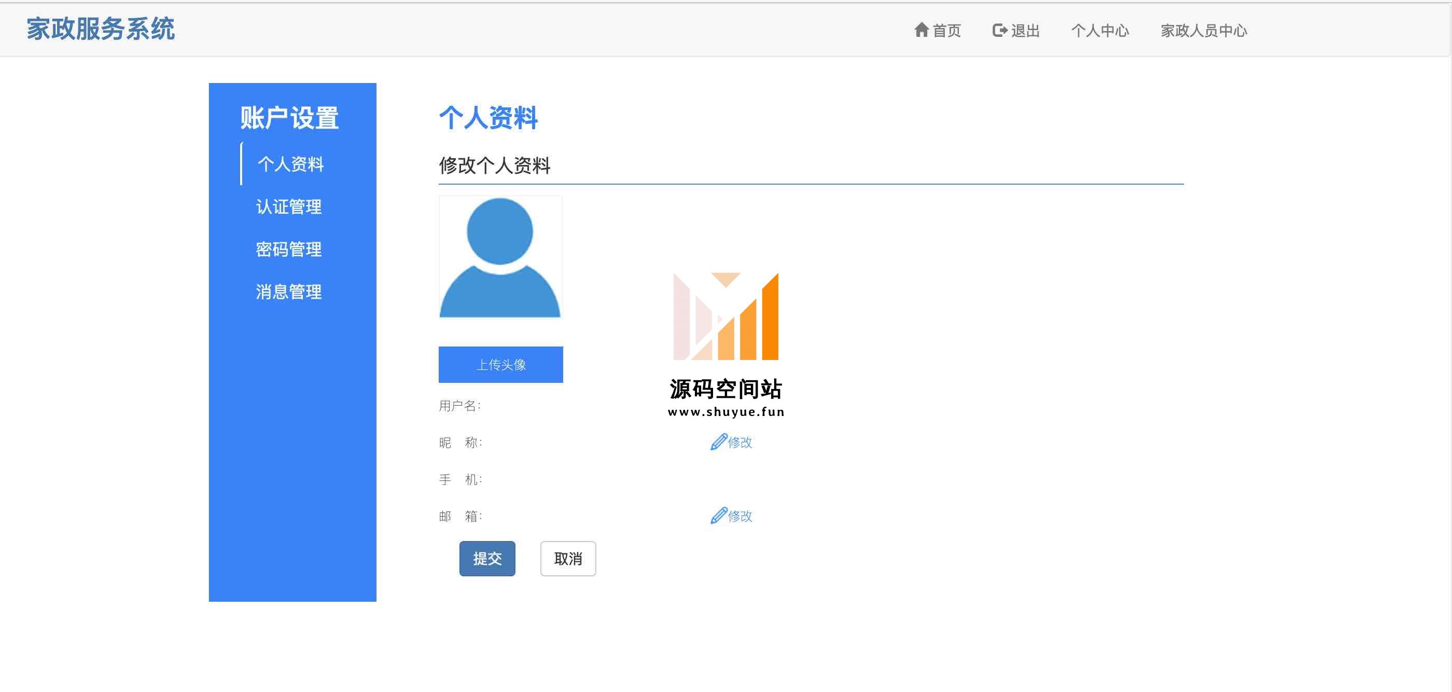
Task: Click the 手机 field label
Action: click(460, 479)
